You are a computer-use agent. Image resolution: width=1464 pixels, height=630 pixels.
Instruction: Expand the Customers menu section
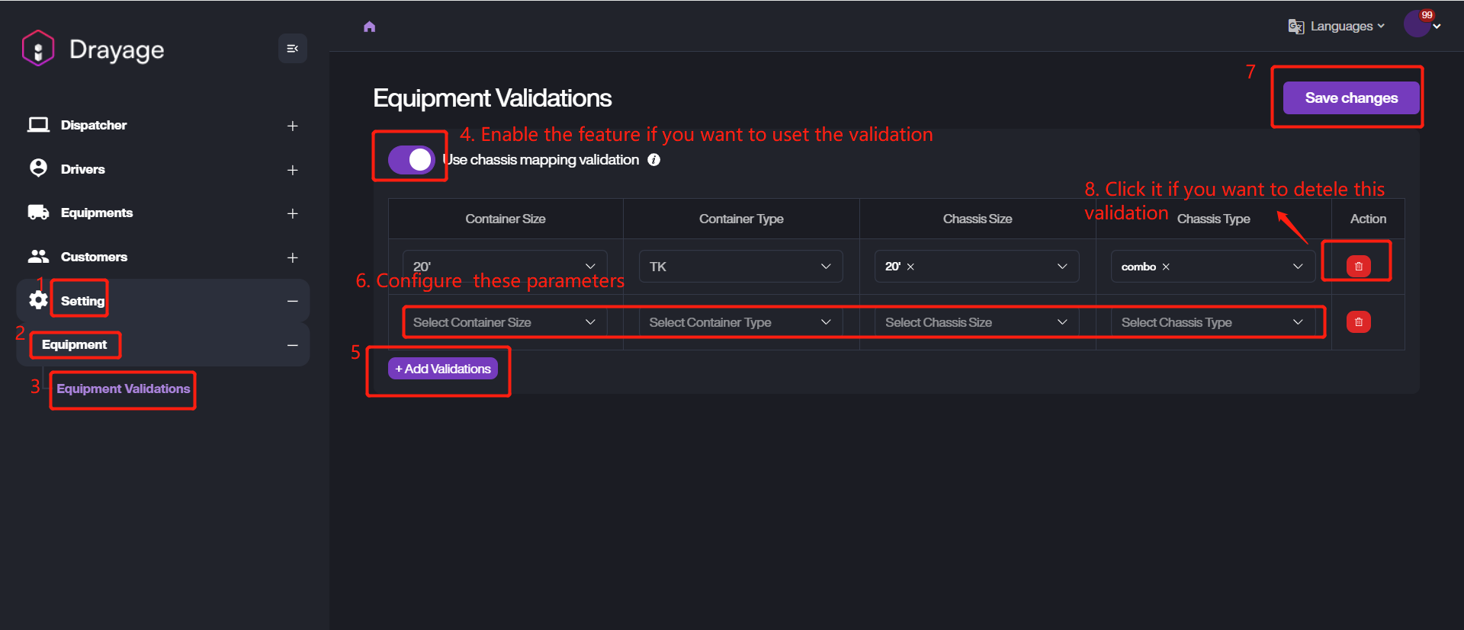pyautogui.click(x=292, y=257)
